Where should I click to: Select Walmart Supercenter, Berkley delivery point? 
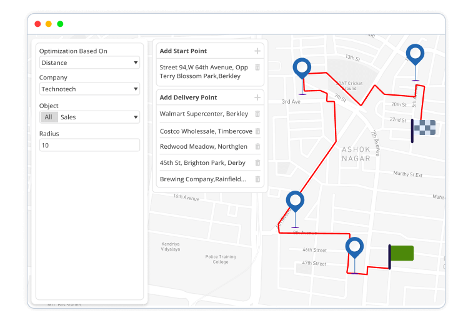click(204, 114)
